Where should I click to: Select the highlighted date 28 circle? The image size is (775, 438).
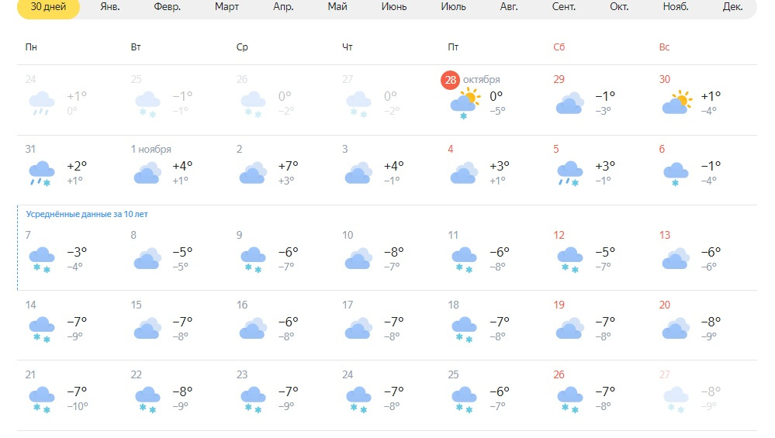pyautogui.click(x=450, y=80)
